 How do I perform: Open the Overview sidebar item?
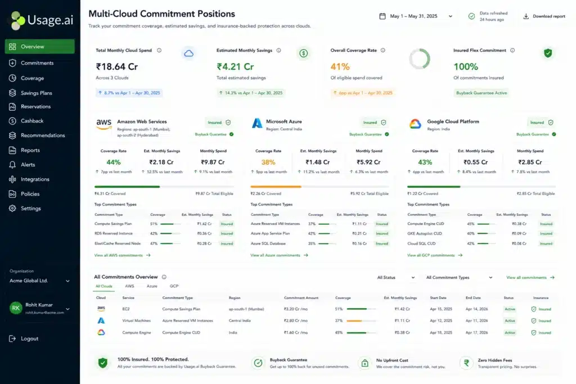point(40,47)
